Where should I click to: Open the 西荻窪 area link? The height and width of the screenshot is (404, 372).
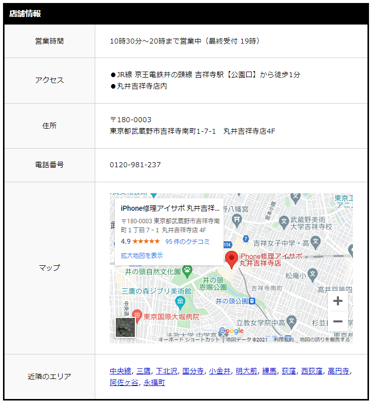[312, 371]
